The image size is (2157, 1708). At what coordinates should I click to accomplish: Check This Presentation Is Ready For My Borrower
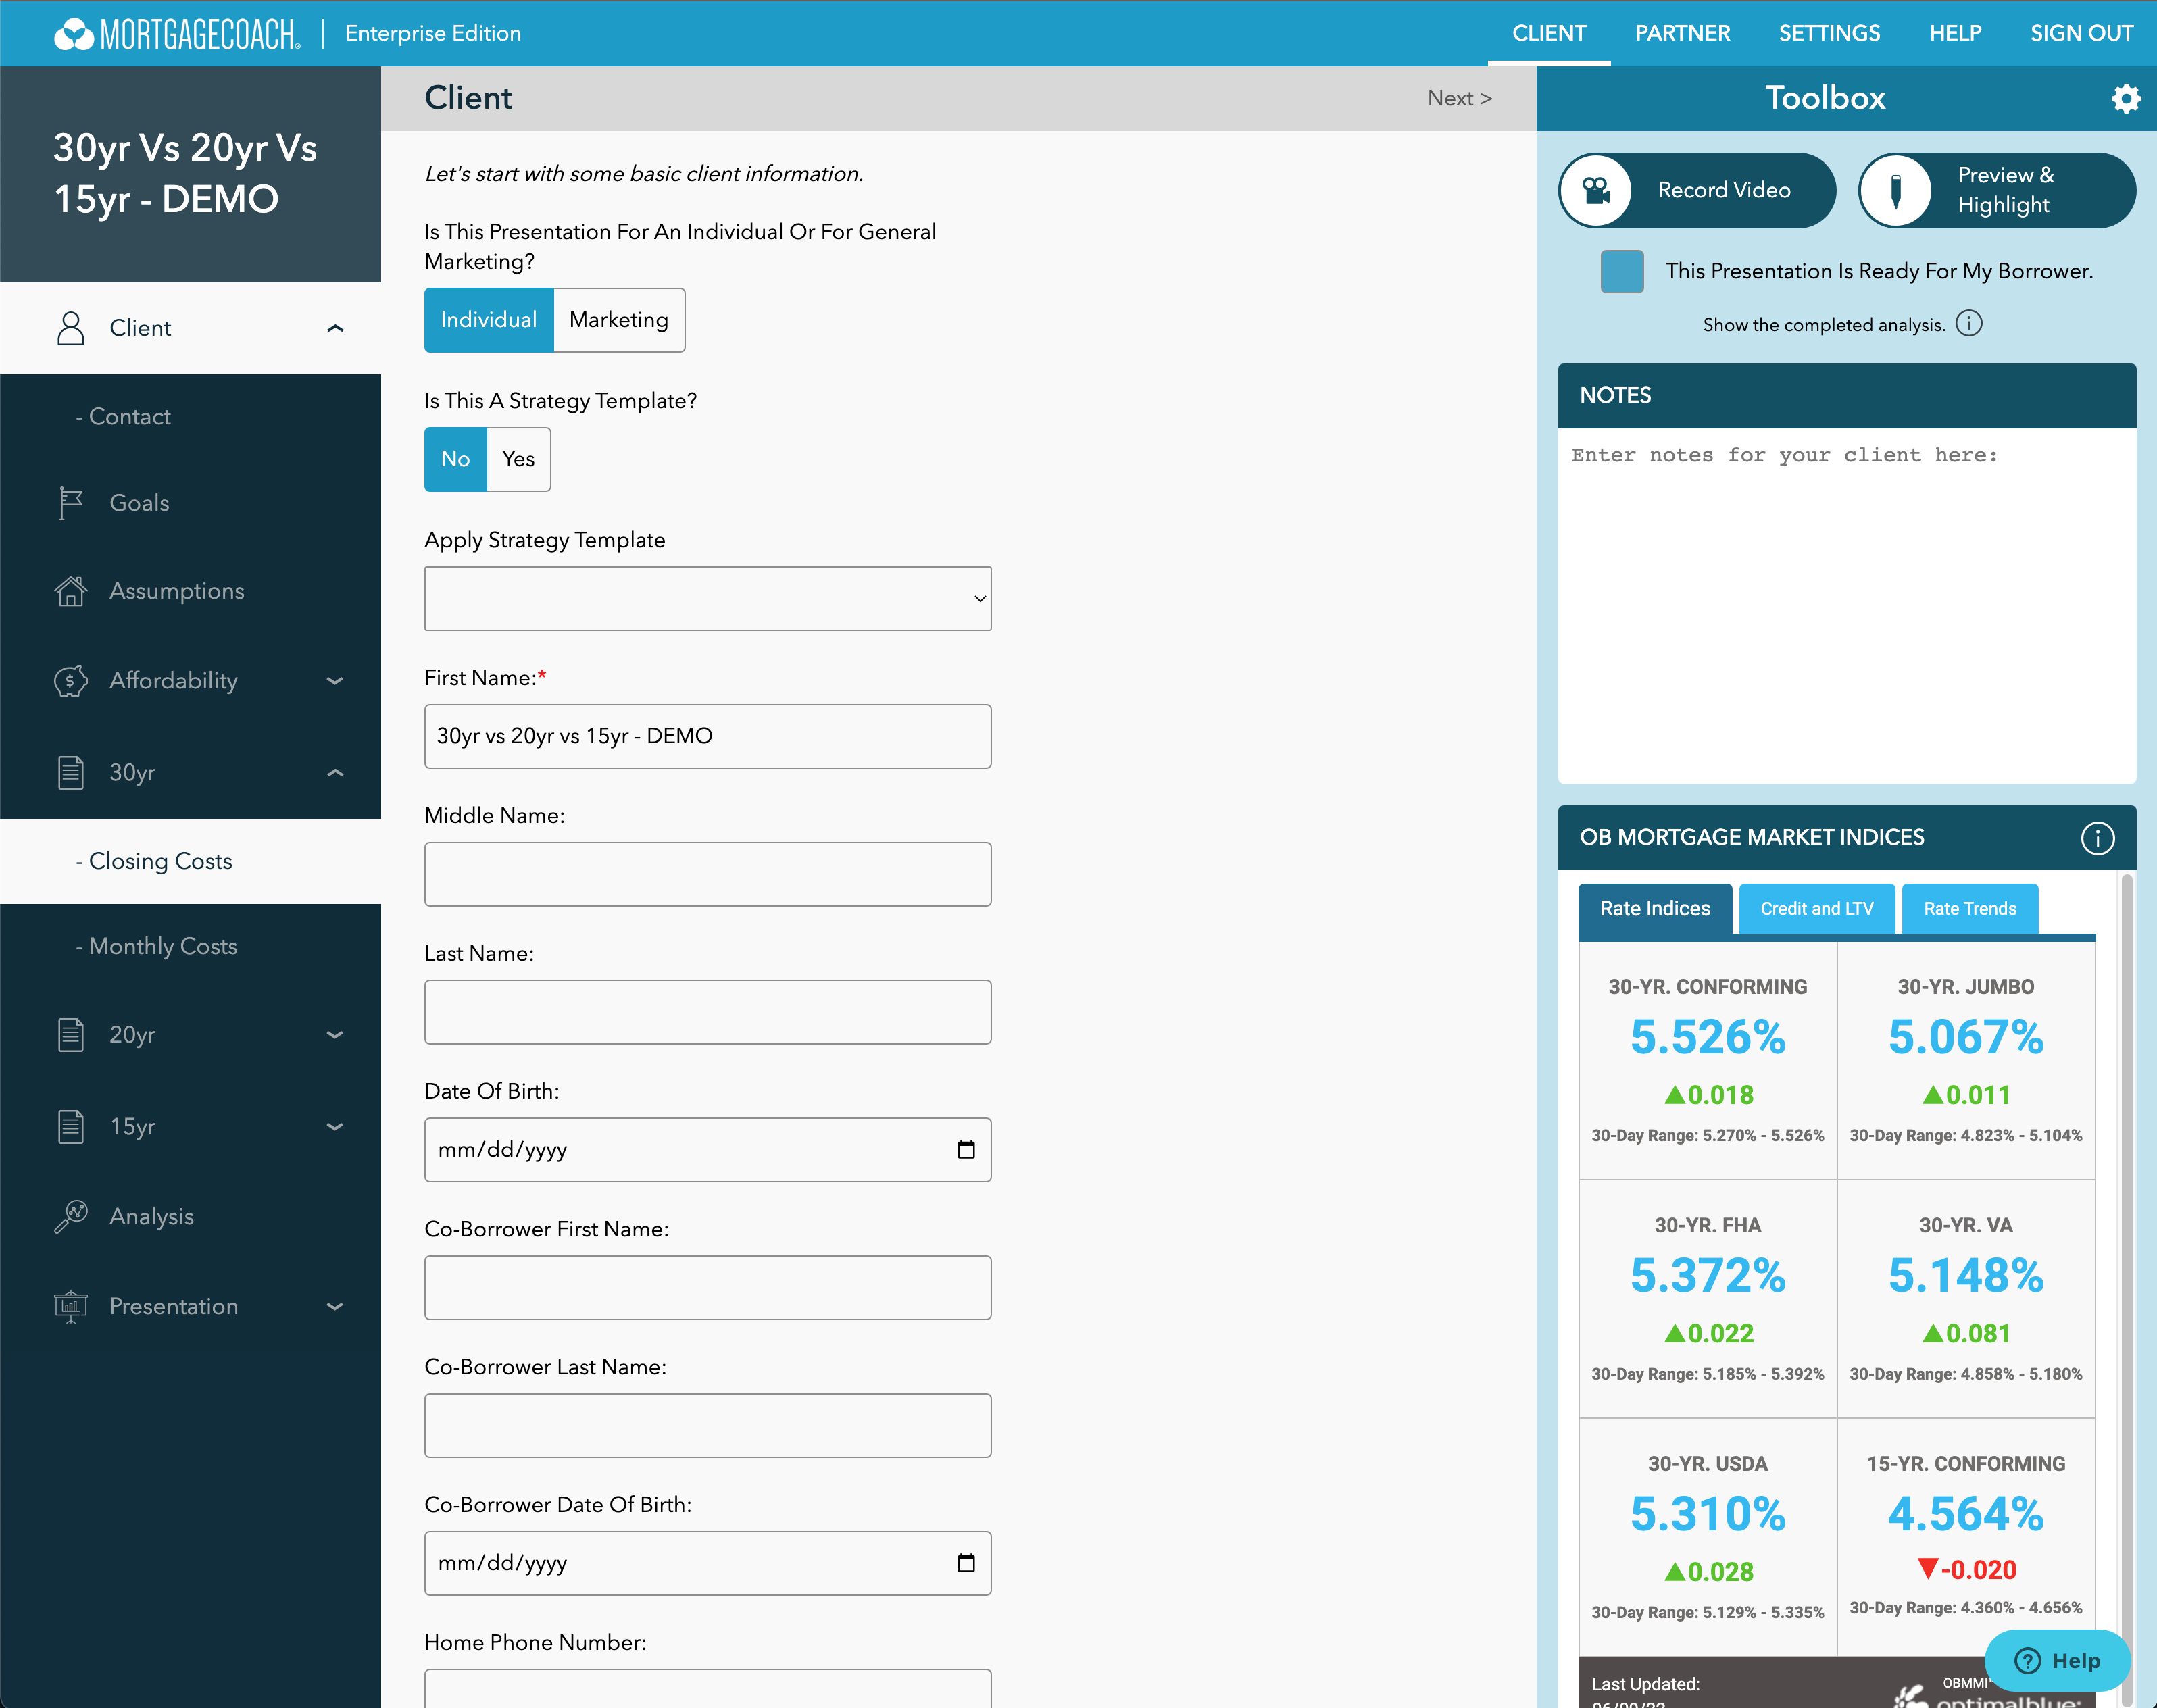click(x=1622, y=272)
